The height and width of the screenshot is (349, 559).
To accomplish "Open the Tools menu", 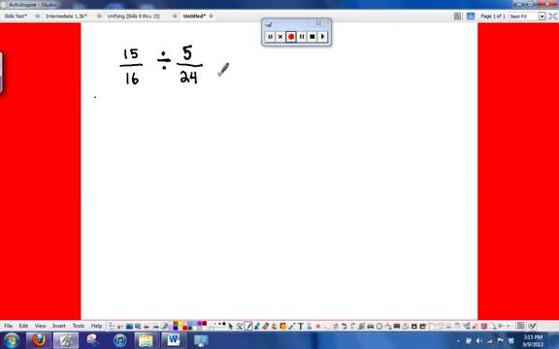I will coord(79,326).
